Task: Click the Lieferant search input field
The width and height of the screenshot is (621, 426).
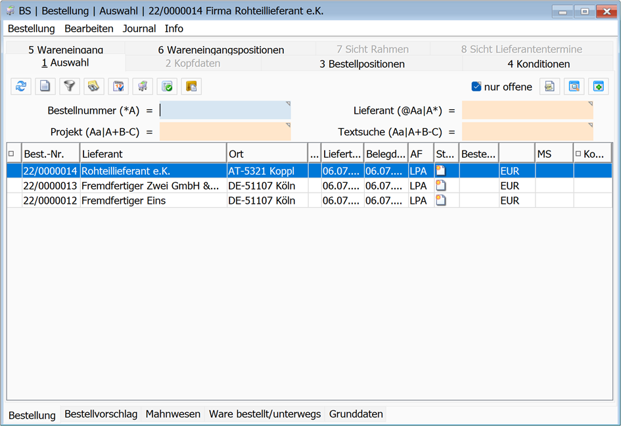Action: coord(527,110)
